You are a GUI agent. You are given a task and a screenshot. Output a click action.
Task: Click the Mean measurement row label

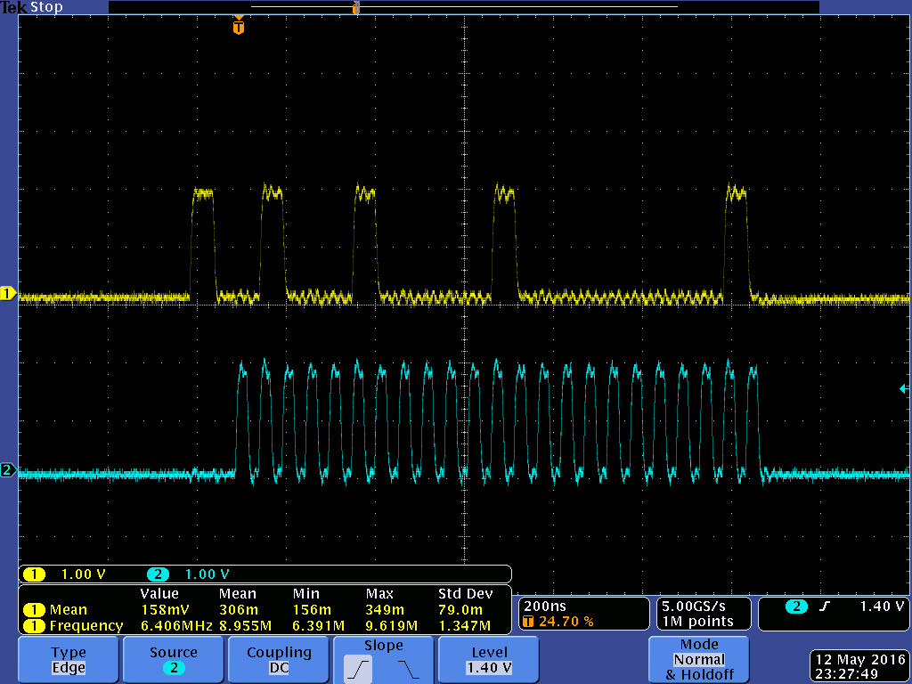pos(68,610)
